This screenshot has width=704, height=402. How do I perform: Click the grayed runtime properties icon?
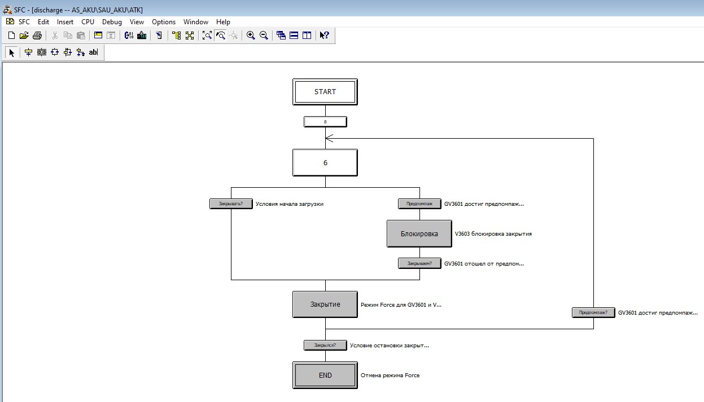coord(111,36)
